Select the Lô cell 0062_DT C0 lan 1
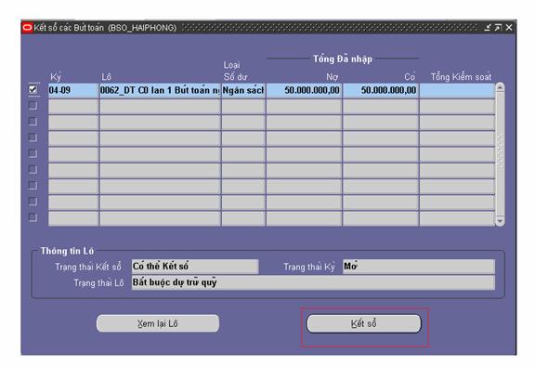Screen dimensions: 535x366 click(160, 90)
